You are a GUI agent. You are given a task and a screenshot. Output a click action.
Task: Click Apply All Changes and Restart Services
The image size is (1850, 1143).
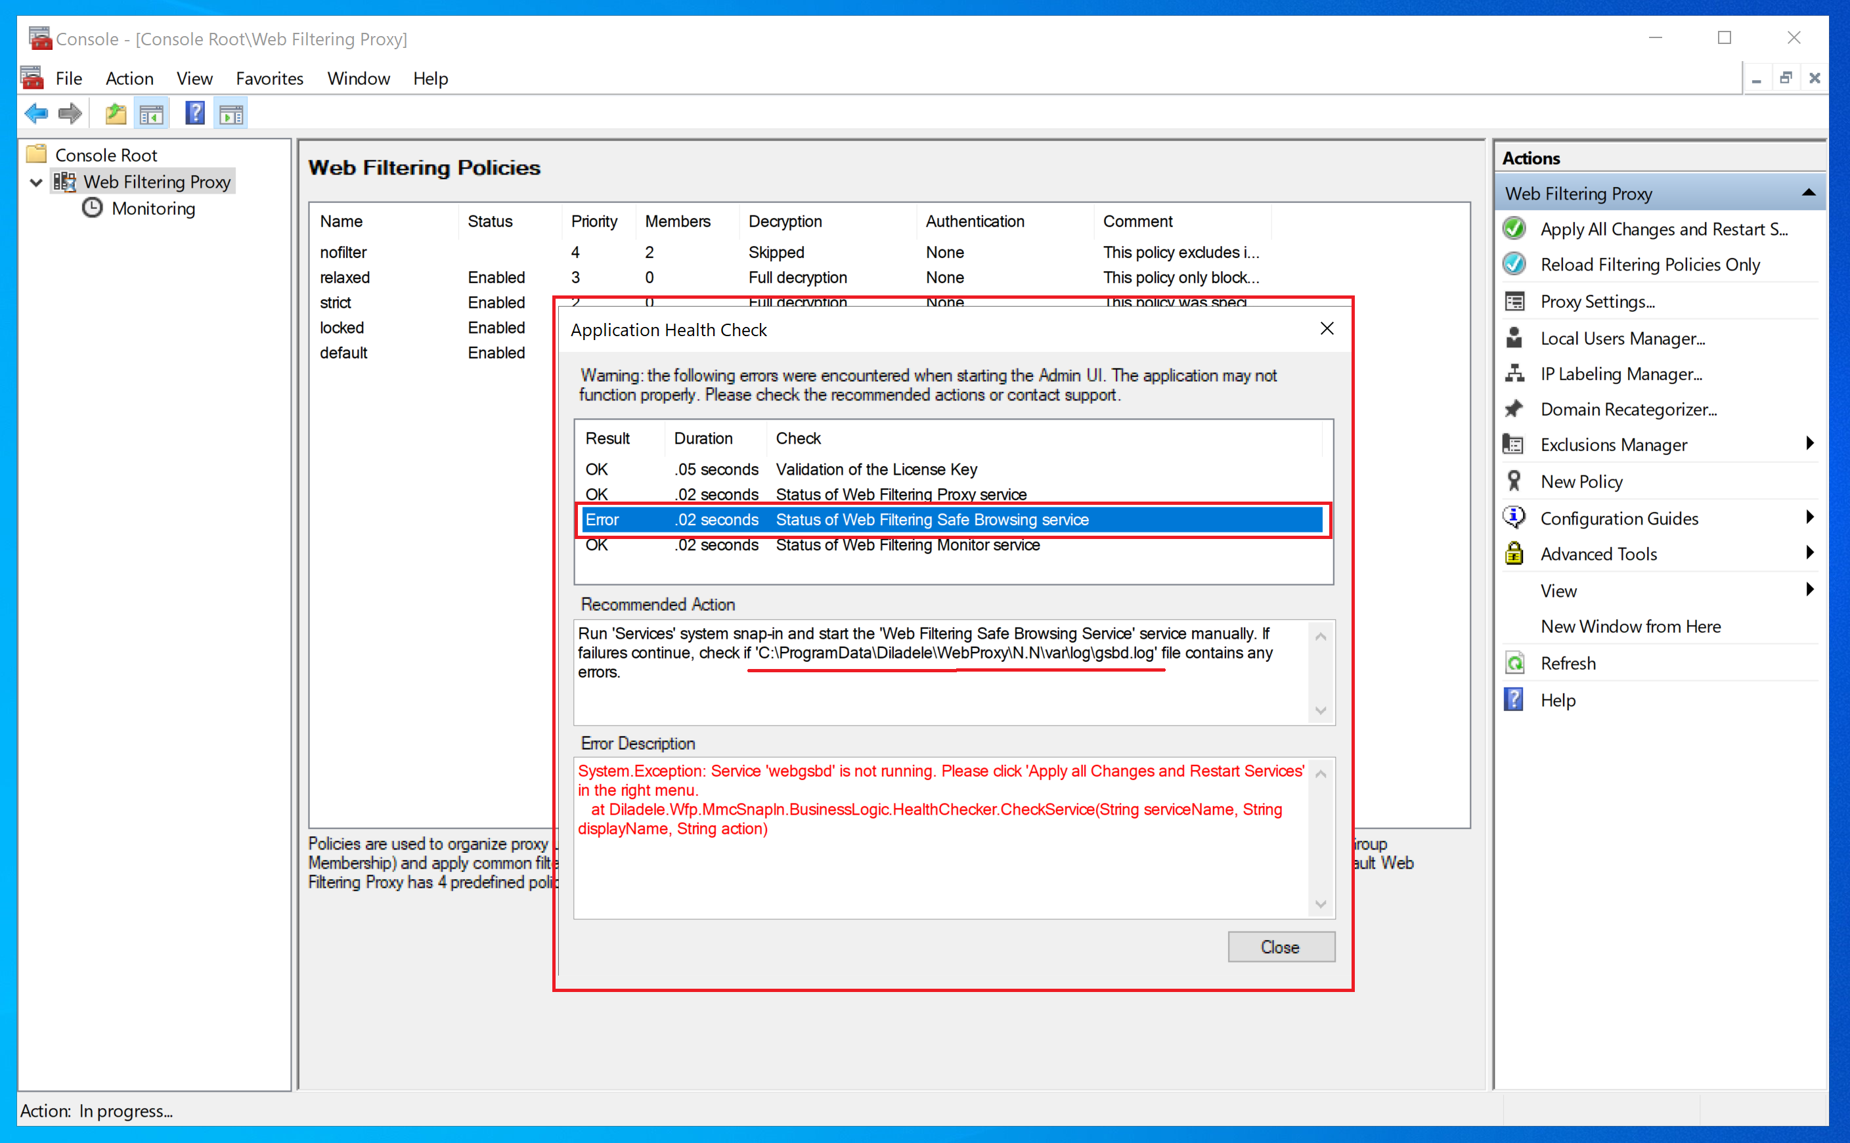tap(1664, 229)
